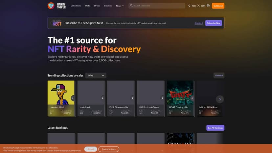Click the Rarity Sniper gem logo
This screenshot has width=272, height=153.
pos(51,6)
